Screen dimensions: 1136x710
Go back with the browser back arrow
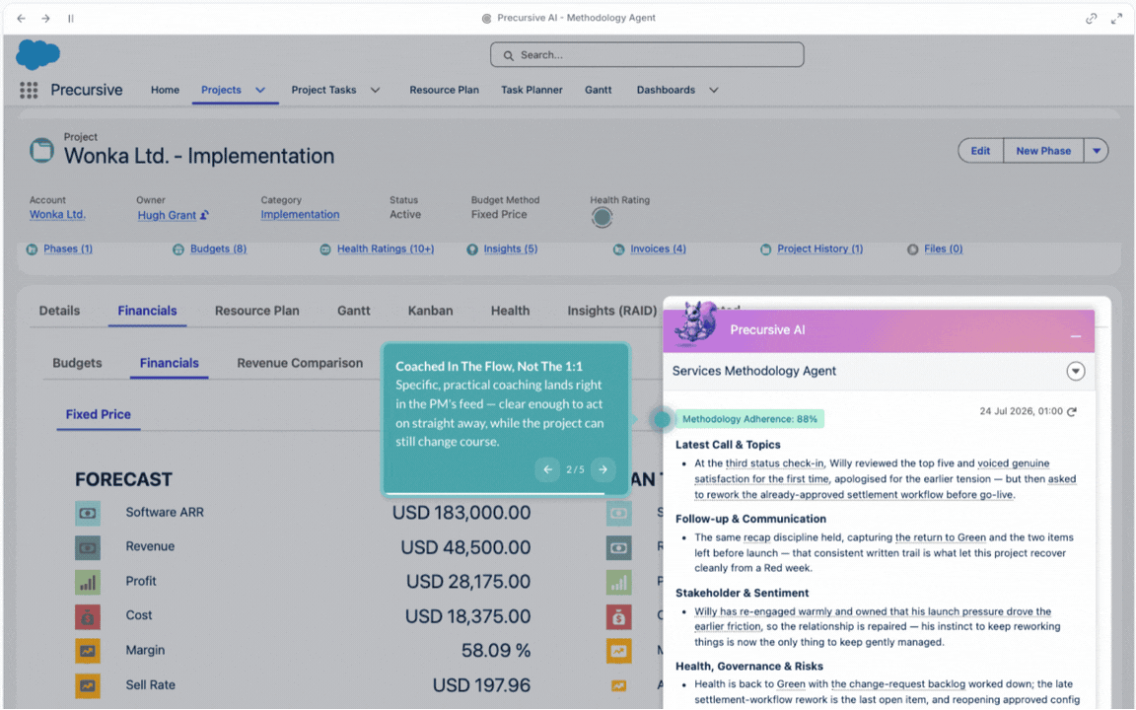(x=21, y=18)
